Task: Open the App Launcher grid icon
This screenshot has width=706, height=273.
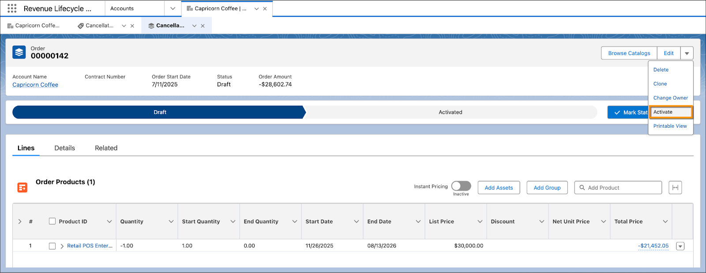Action: point(12,8)
